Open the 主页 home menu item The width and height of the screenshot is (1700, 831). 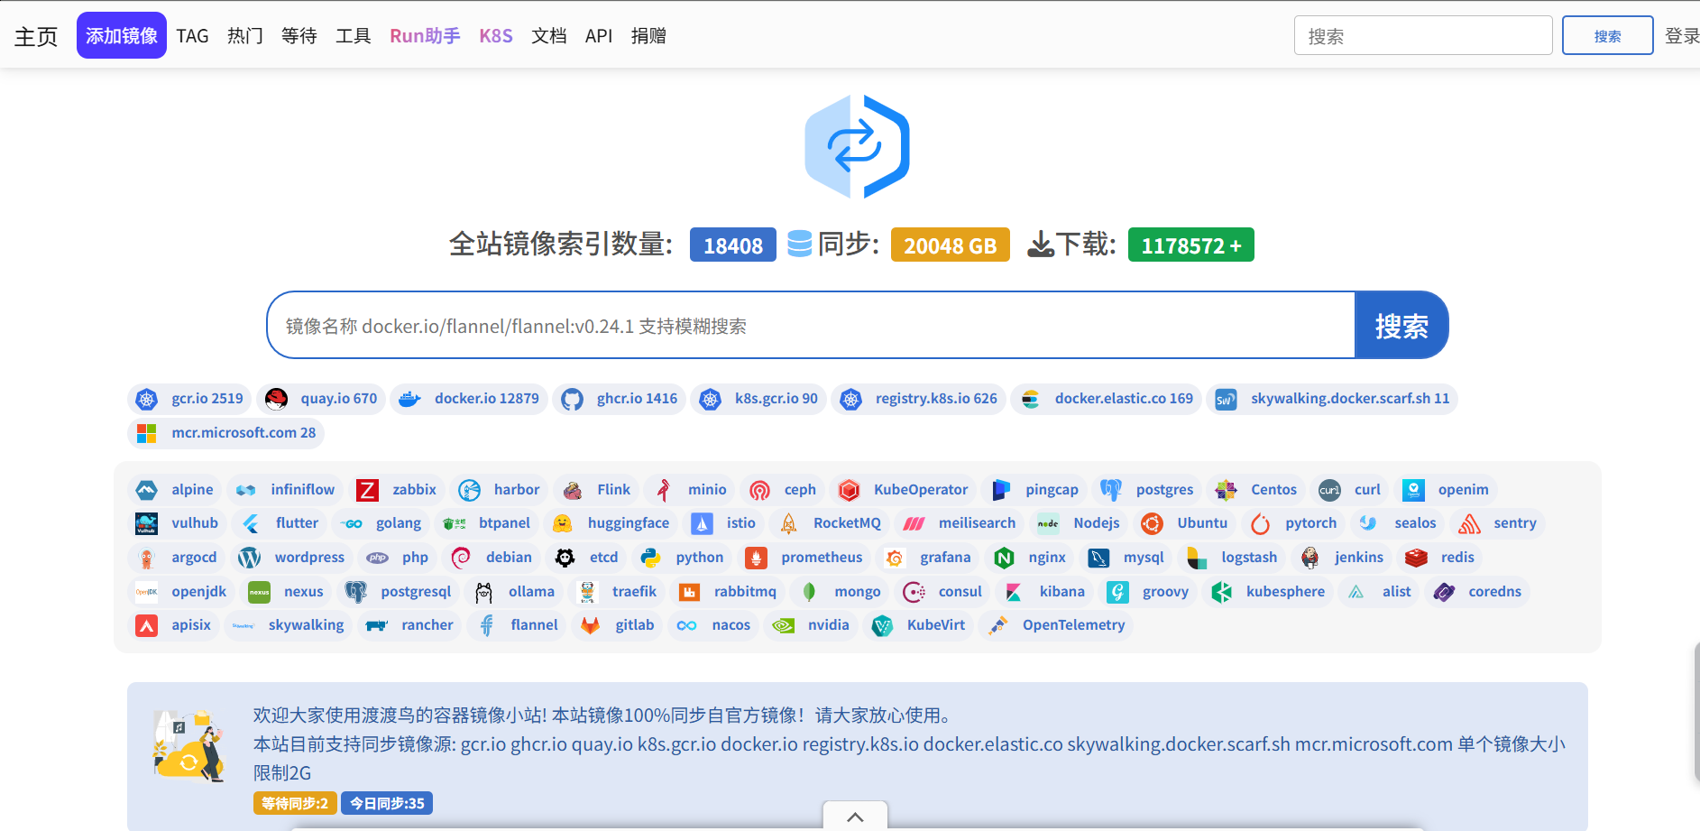click(36, 36)
